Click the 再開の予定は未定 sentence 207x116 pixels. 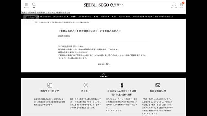(73, 52)
